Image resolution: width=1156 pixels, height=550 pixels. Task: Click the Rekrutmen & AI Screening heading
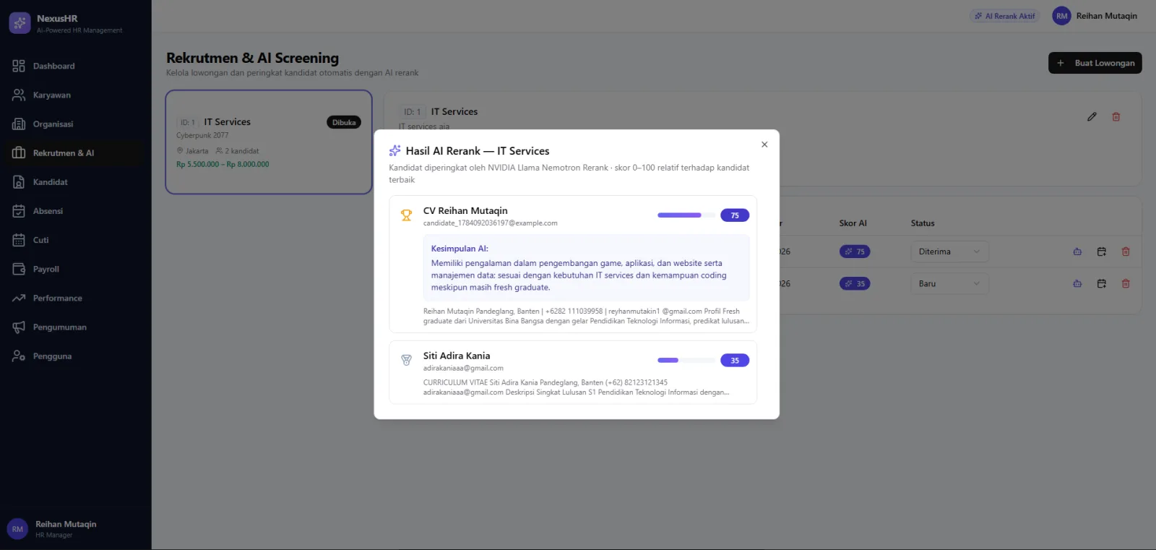pyautogui.click(x=252, y=58)
